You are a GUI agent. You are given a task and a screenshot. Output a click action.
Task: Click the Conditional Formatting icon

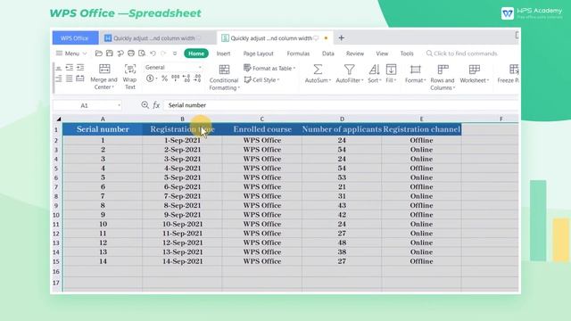[x=224, y=70]
